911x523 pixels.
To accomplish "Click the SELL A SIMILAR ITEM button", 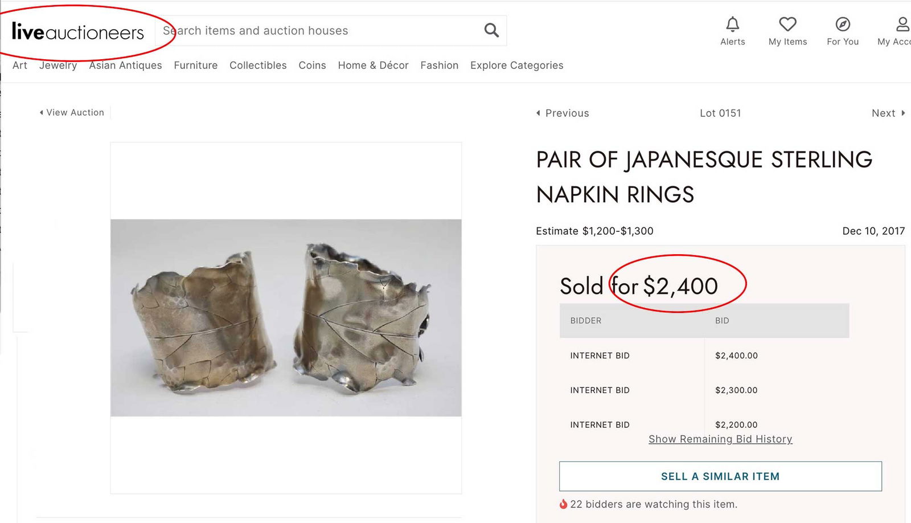I will [720, 476].
